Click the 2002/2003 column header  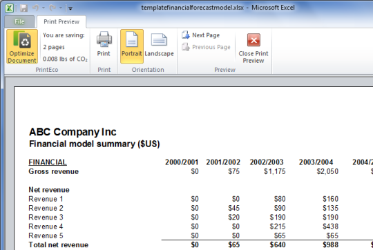point(267,162)
